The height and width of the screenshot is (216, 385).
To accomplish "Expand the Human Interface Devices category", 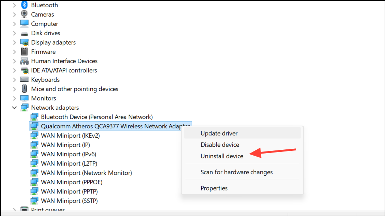I will click(14, 61).
